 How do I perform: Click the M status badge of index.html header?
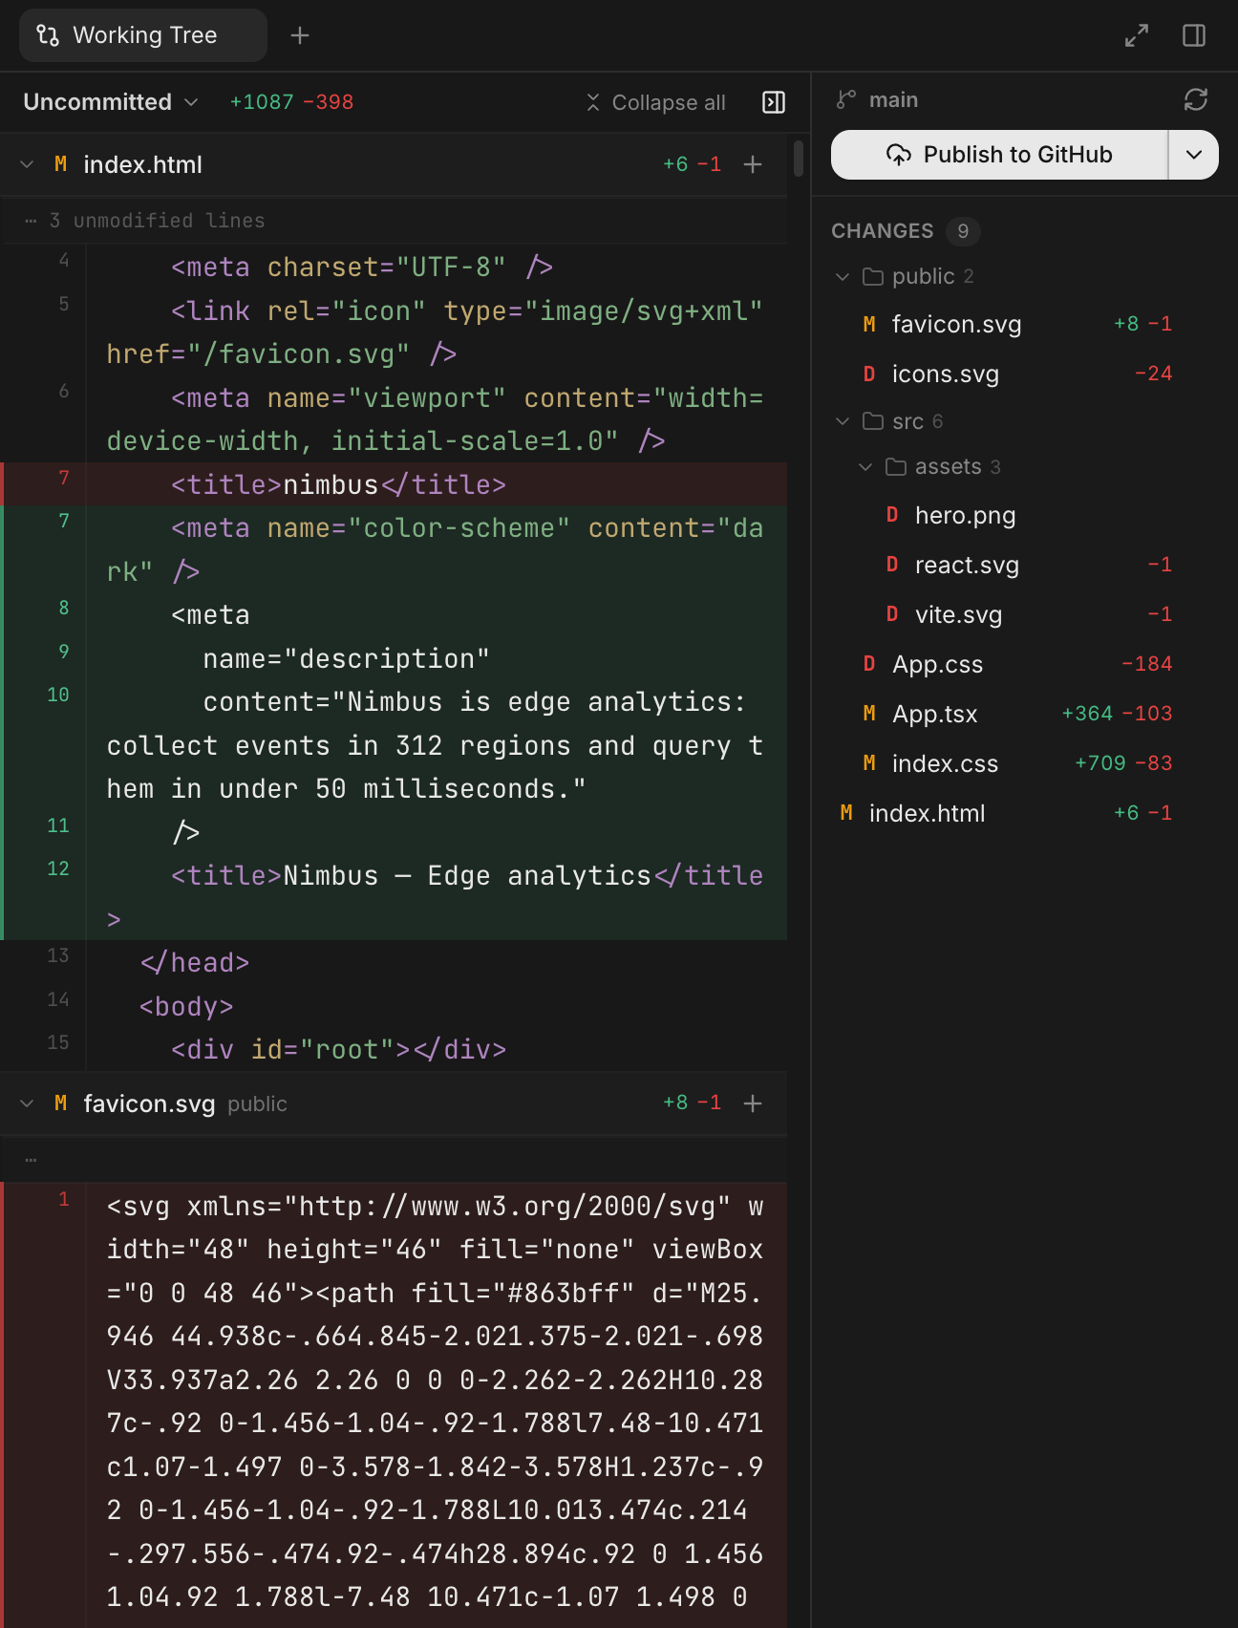[x=61, y=164]
